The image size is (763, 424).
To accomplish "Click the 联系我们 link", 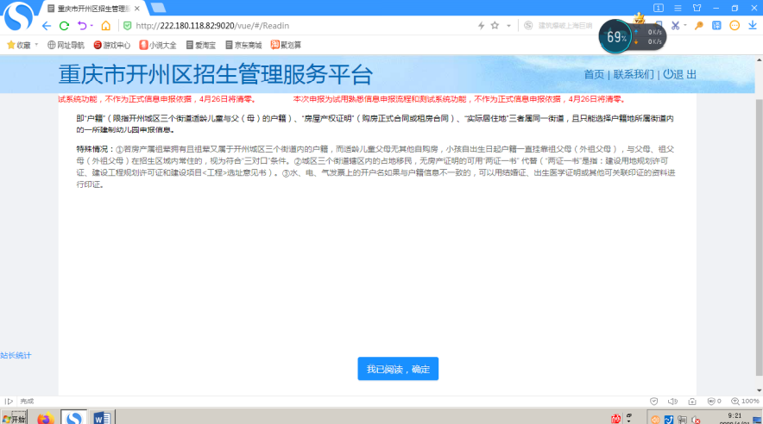I will click(x=634, y=74).
